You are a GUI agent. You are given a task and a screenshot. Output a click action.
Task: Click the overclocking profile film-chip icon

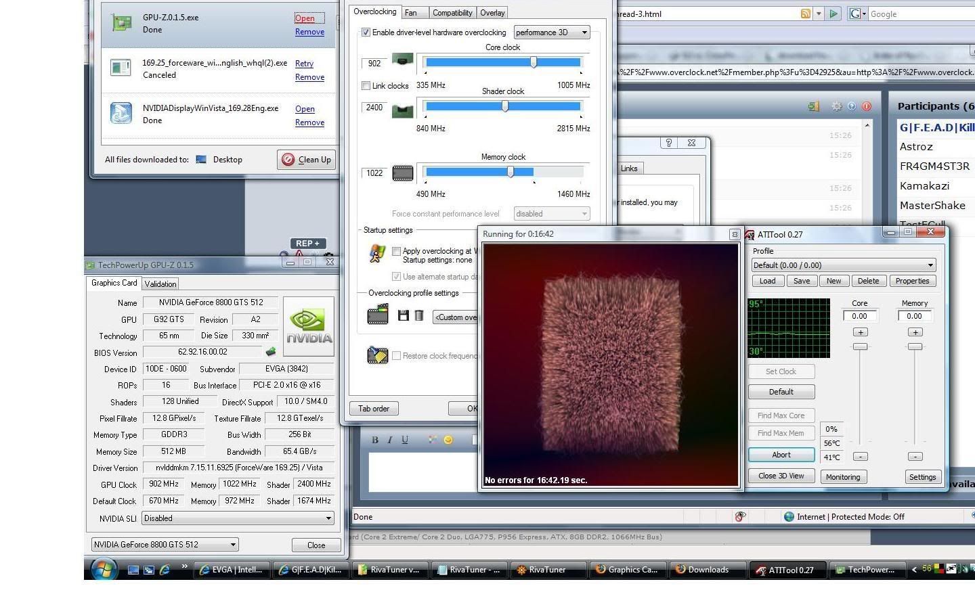[x=378, y=315]
